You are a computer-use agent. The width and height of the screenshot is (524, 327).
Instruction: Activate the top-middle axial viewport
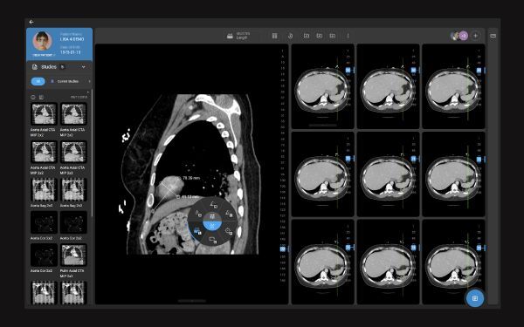[x=388, y=86]
